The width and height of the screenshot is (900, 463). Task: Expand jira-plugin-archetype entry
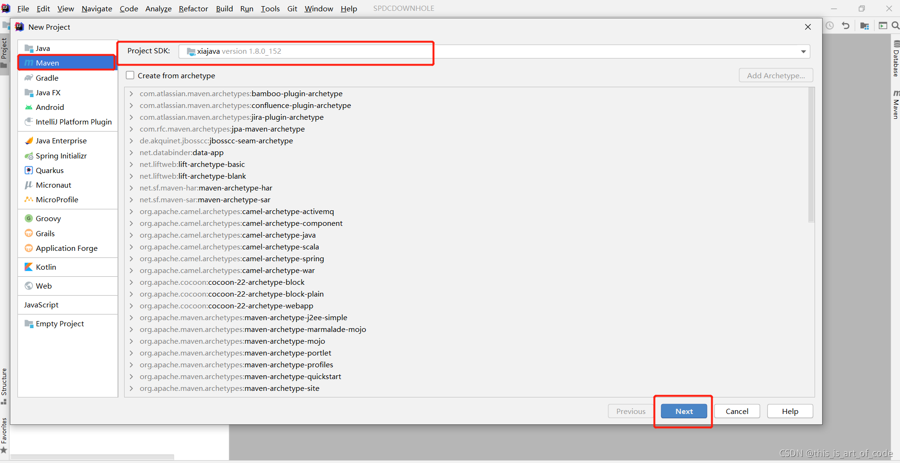[131, 117]
